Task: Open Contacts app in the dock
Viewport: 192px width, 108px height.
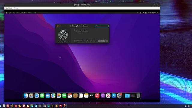Action: pyautogui.click(x=75, y=96)
